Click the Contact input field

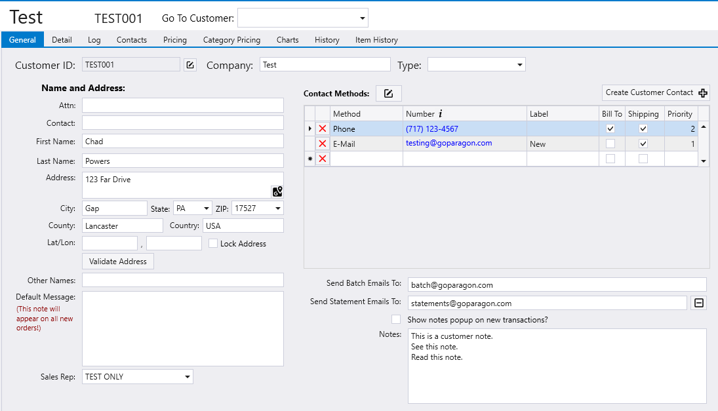183,123
